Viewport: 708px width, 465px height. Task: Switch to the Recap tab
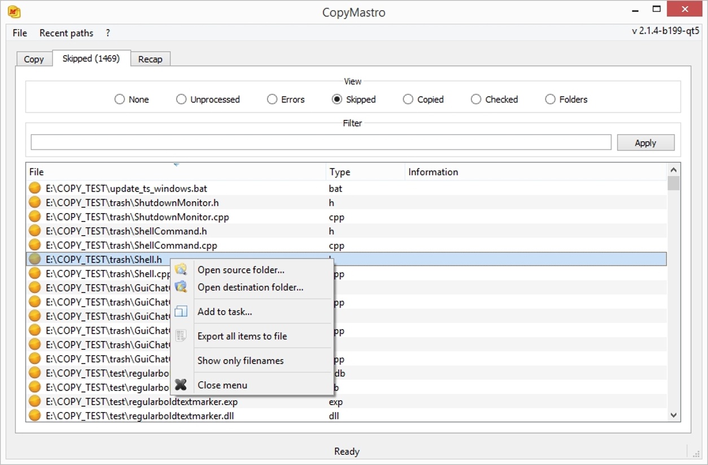point(150,59)
